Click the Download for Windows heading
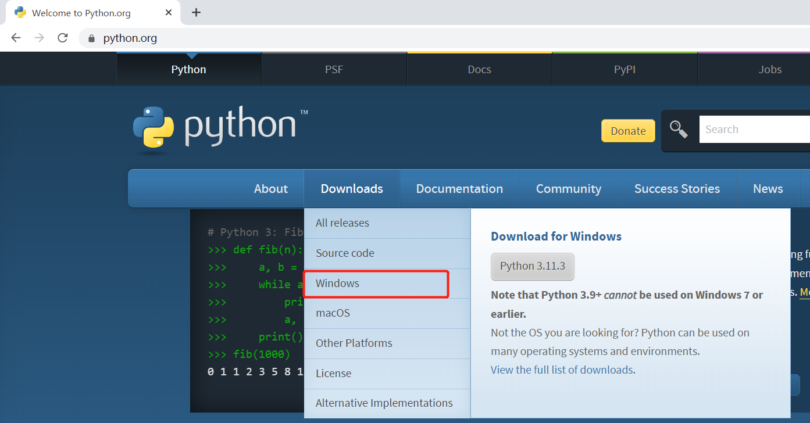This screenshot has width=810, height=423. coord(556,236)
